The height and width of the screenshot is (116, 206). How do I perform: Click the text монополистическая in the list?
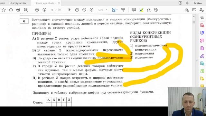tap(151, 45)
